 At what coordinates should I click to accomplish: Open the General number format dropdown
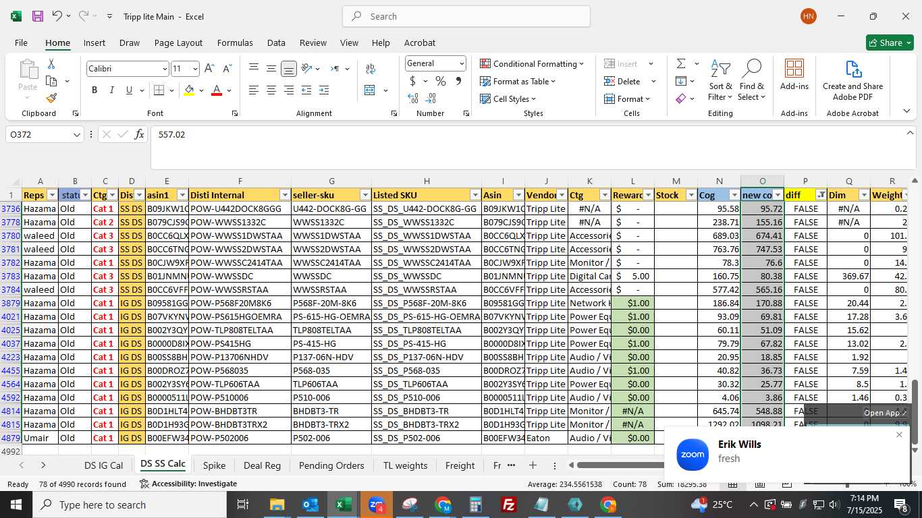coord(462,63)
